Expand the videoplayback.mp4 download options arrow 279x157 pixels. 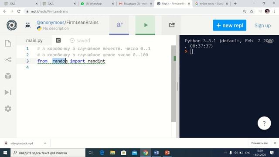(x=45, y=143)
